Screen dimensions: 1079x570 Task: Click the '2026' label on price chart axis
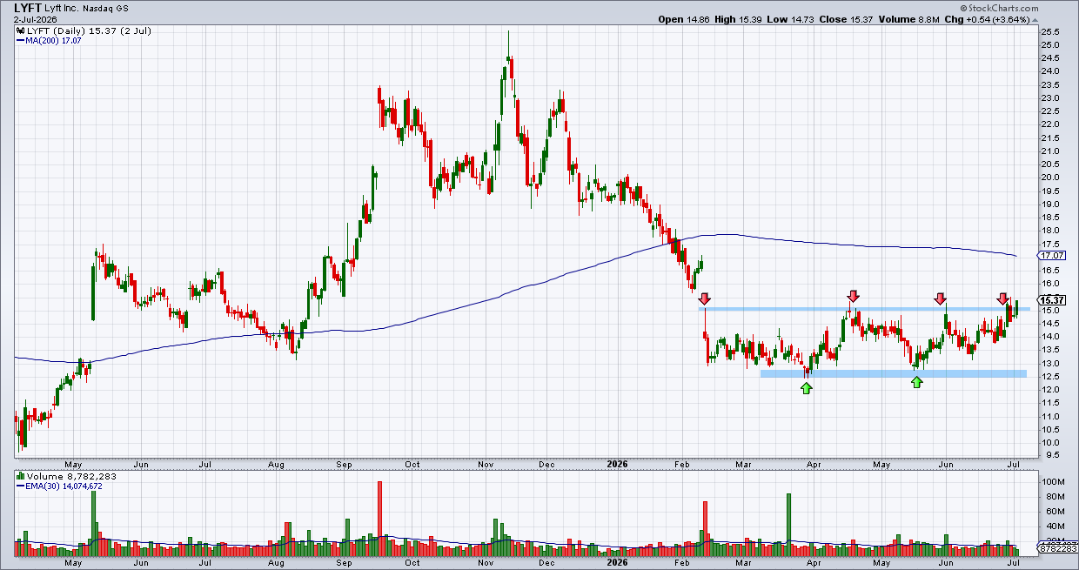(615, 465)
